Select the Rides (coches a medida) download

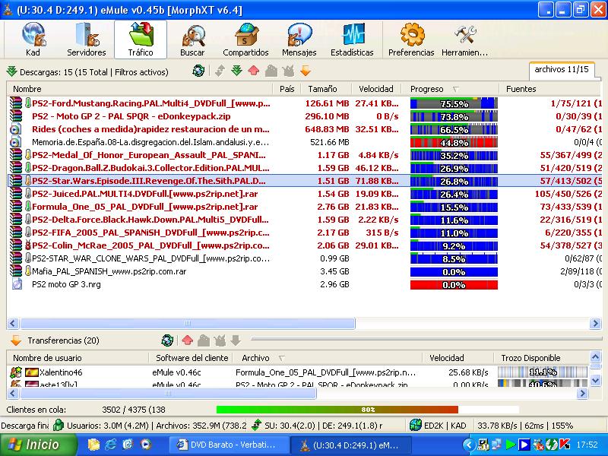tap(305, 129)
